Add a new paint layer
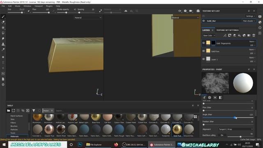The width and height of the screenshot is (263, 148). [235, 35]
